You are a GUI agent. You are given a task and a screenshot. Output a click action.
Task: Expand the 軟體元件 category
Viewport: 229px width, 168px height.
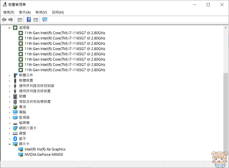(9, 75)
